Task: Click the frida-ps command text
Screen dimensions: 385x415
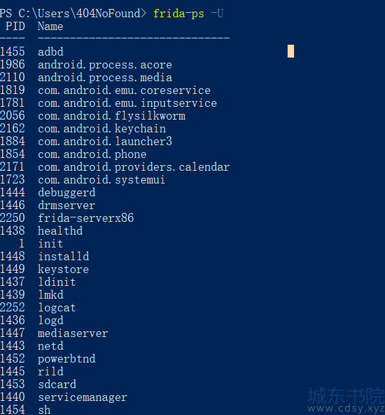Action: 179,13
